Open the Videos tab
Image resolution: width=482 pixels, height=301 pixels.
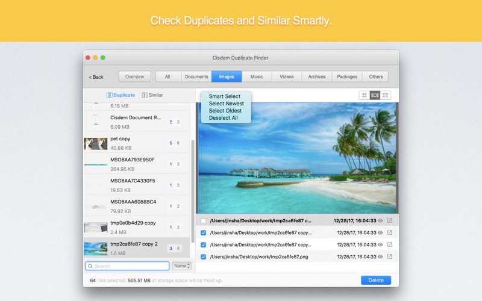(x=287, y=76)
